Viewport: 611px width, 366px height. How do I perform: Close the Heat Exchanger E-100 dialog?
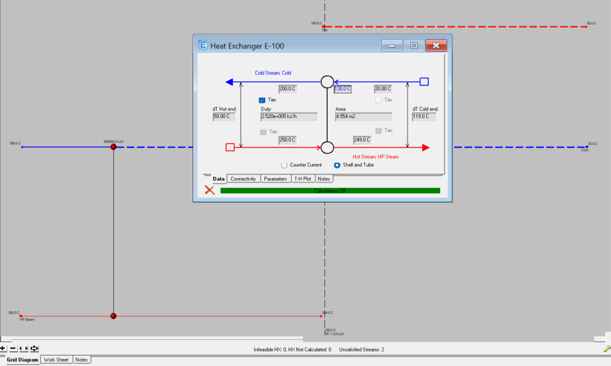(436, 45)
